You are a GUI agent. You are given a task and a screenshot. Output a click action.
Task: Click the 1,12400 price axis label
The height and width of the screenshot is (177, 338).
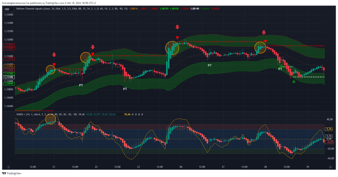(9, 23)
